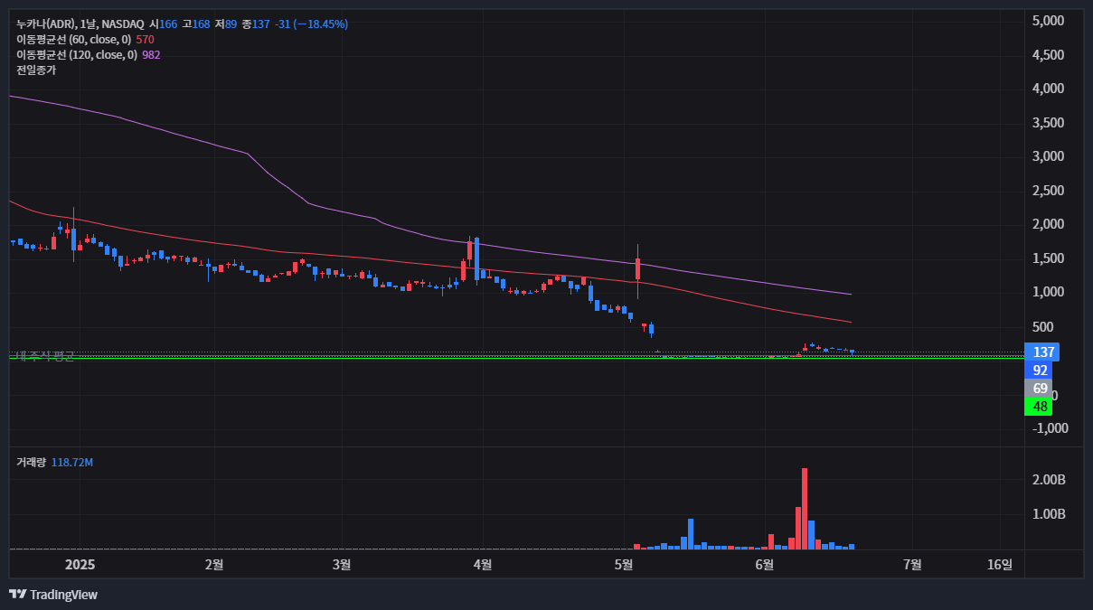This screenshot has width=1093, height=610.
Task: Click the 5월 time axis label
Action: click(623, 565)
